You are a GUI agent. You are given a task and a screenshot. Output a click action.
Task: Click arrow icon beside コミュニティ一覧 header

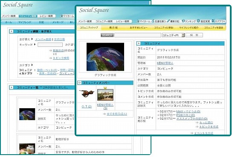pos(12,87)
